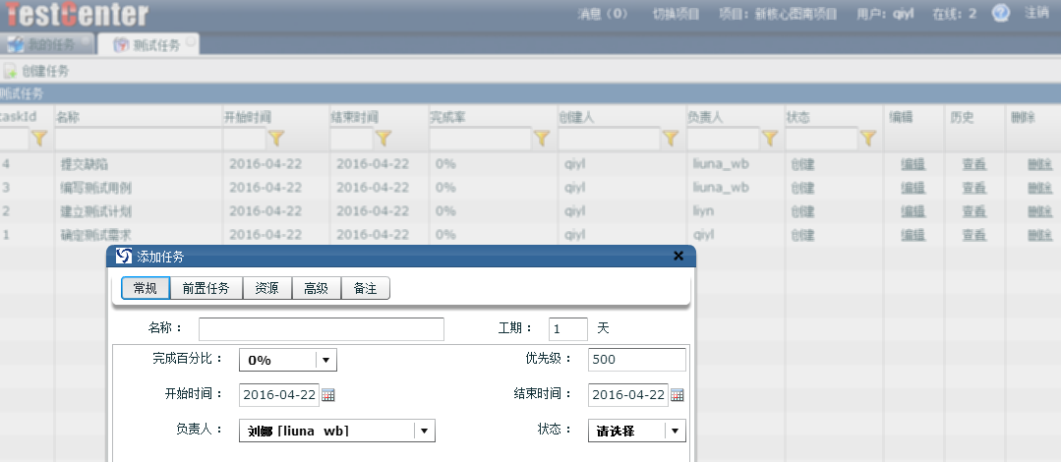The height and width of the screenshot is (462, 1061).
Task: Close the 添加任务 dialog
Action: (678, 256)
